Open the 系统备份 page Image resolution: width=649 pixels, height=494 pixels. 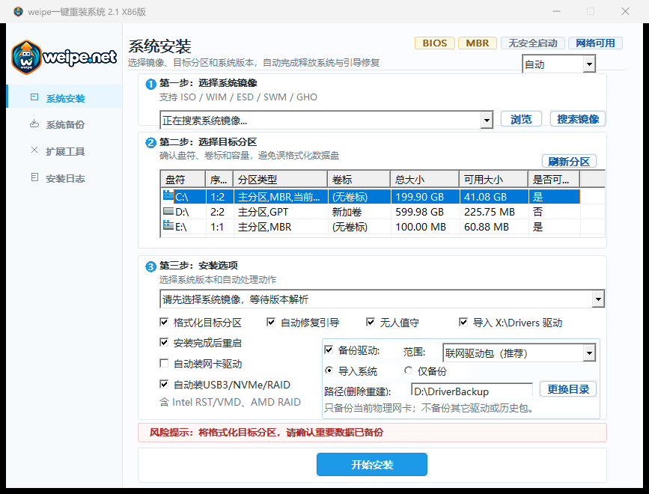64,124
